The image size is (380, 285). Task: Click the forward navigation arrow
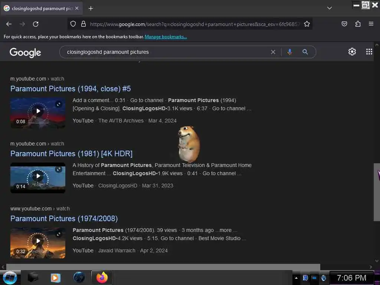22,24
